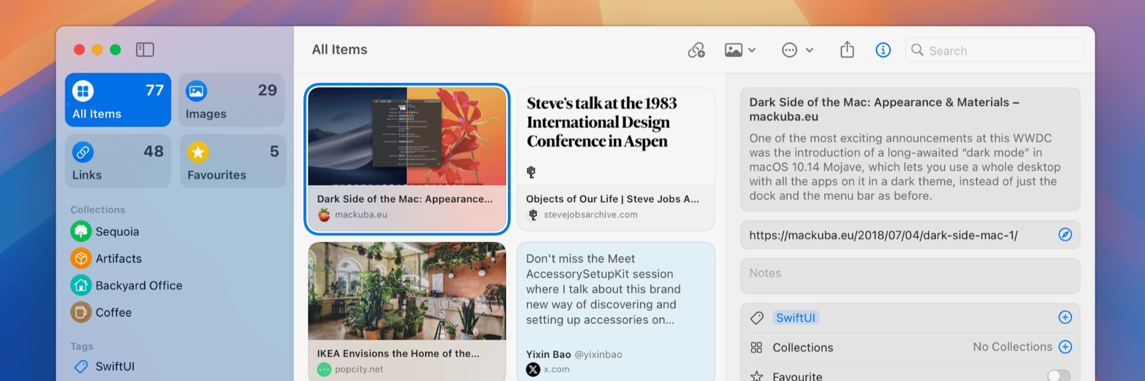
Task: Click the teal house icon for Backyard Office
Action: point(81,286)
